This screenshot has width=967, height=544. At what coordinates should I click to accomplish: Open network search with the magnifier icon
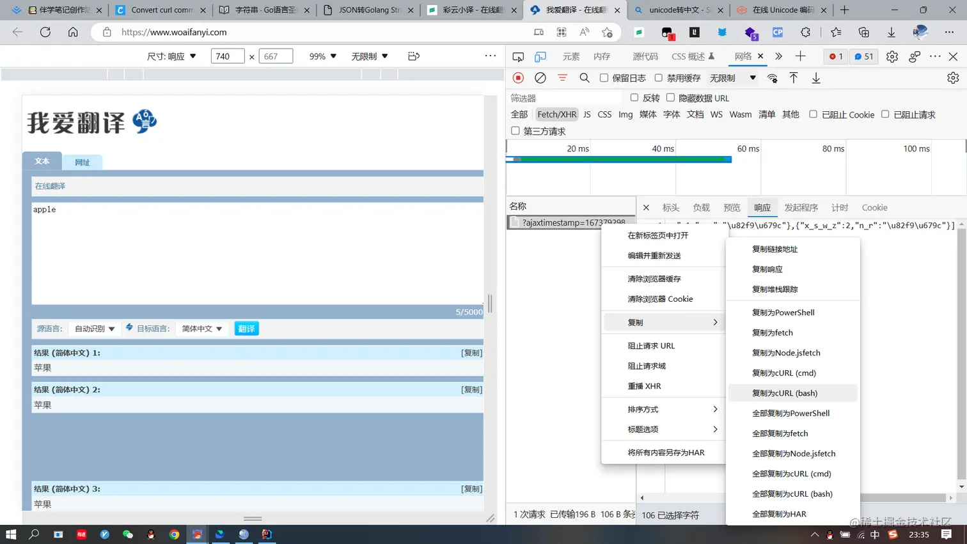click(x=585, y=78)
